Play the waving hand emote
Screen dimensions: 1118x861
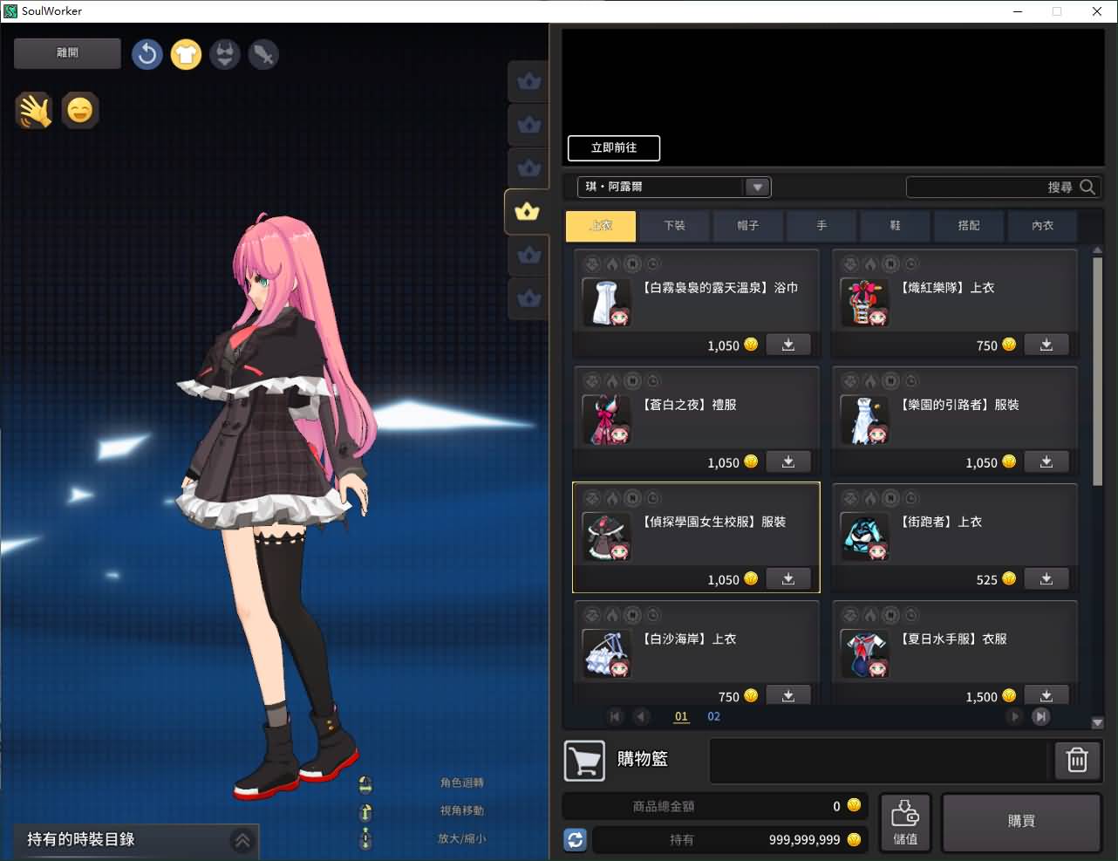tap(34, 111)
